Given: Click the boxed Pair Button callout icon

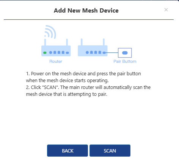Looking at the screenshot, I should point(125,53).
